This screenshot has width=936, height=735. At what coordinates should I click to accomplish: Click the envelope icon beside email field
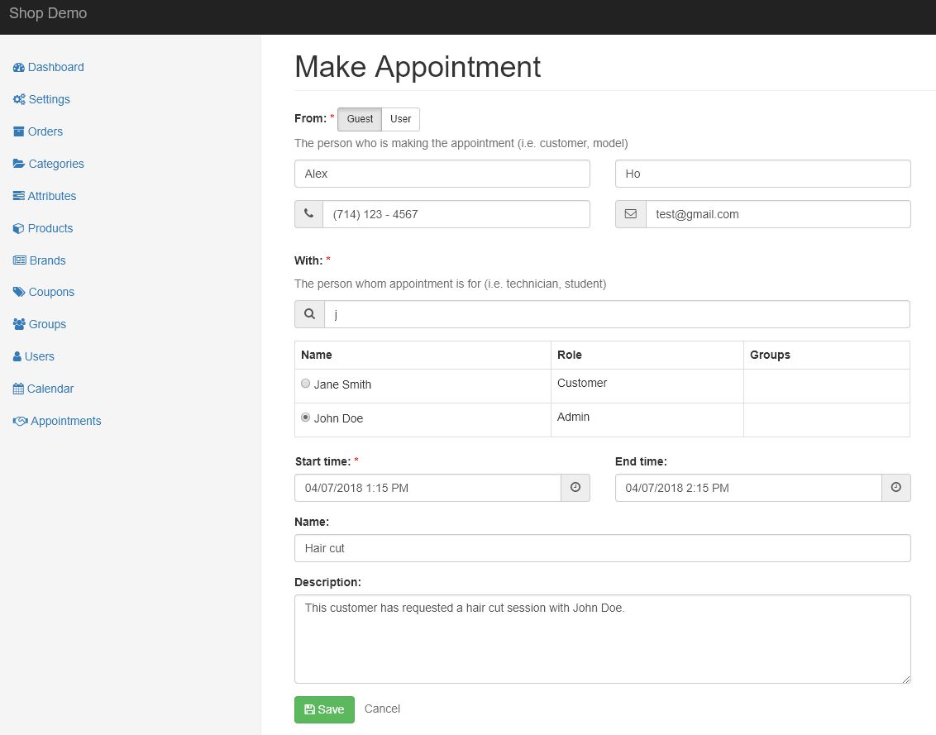(x=630, y=214)
